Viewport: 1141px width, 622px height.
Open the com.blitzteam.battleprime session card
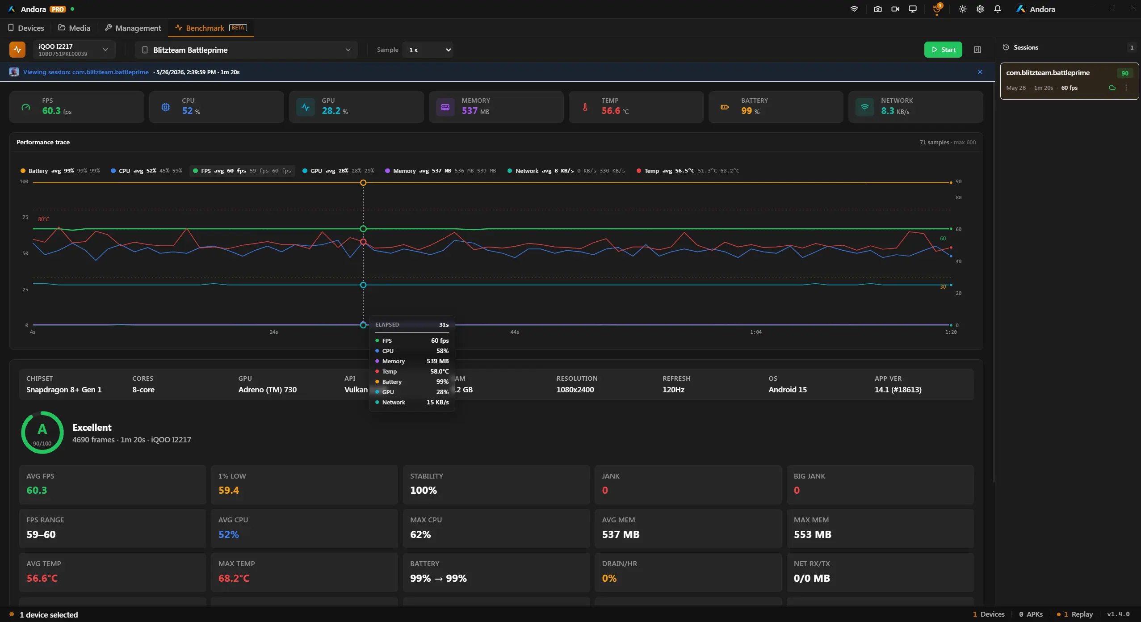pyautogui.click(x=1069, y=81)
